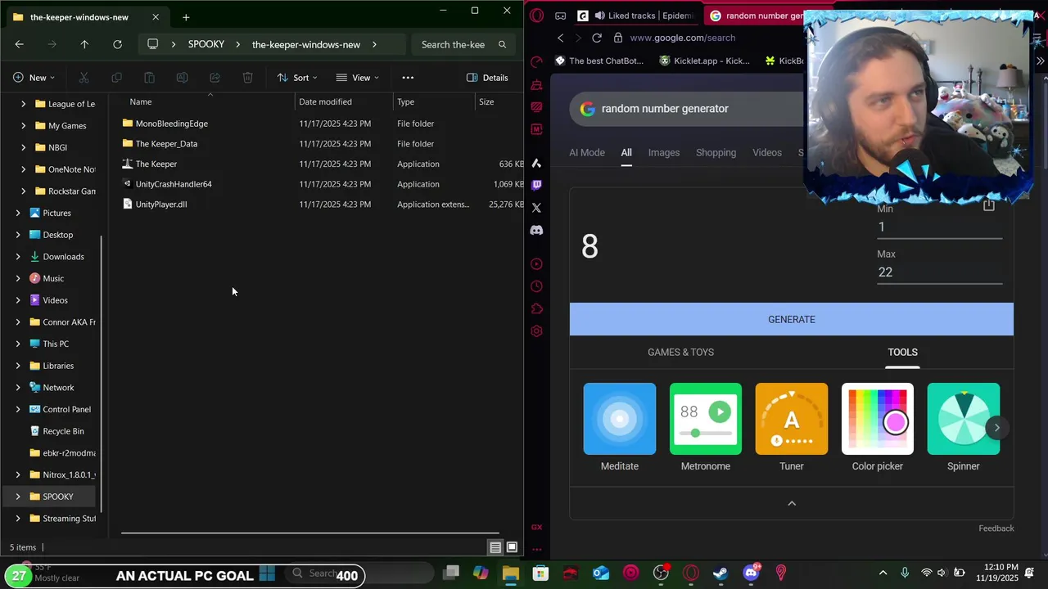Click the Max value field
The width and height of the screenshot is (1048, 589).
(940, 272)
